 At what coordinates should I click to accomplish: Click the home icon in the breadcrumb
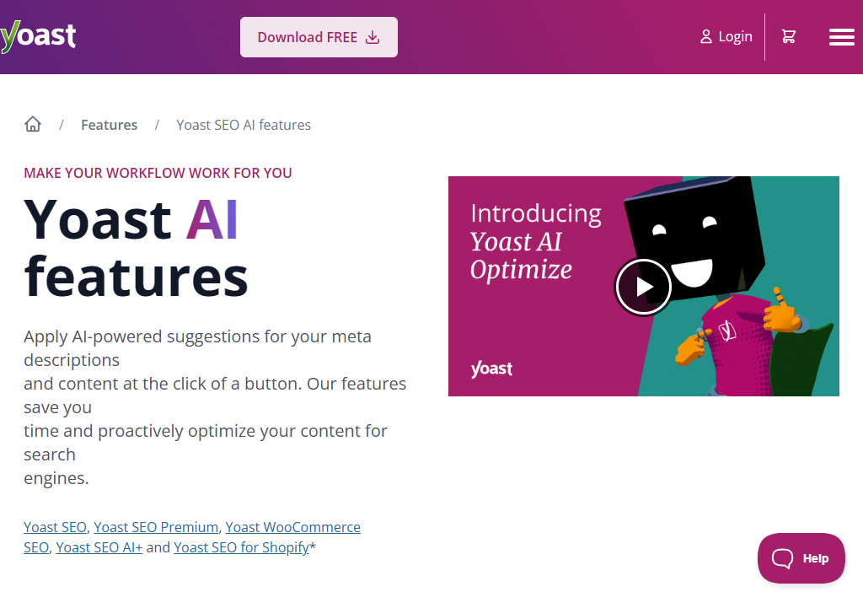(32, 123)
